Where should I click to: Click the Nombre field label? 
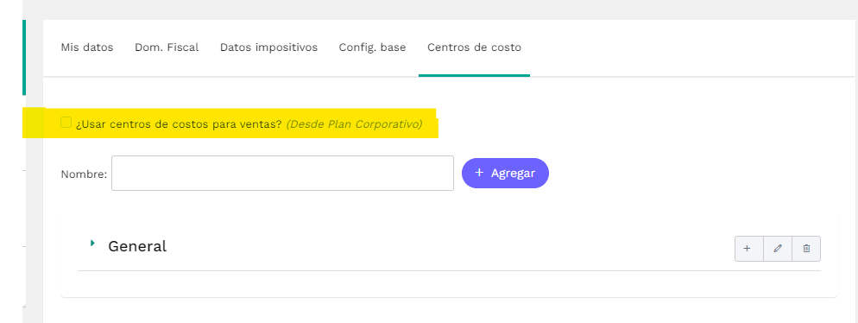[84, 174]
